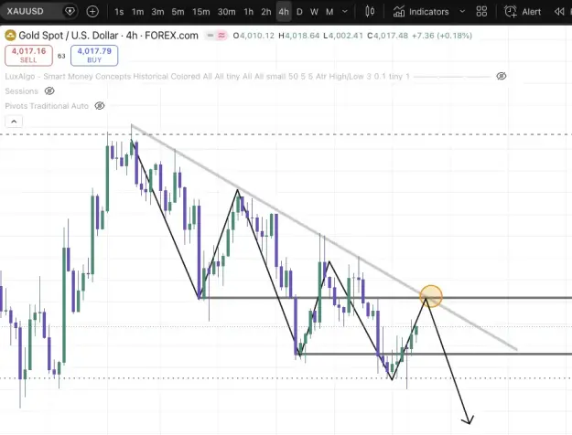Click the diamond badge next to XAUUSD

70,11
